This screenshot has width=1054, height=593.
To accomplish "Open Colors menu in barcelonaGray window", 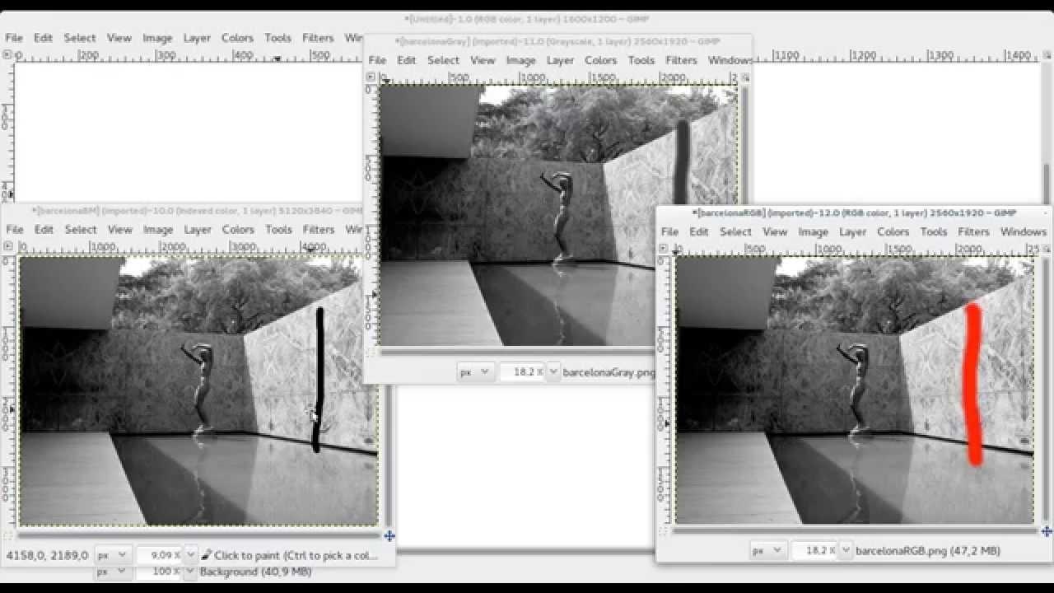I will point(600,60).
